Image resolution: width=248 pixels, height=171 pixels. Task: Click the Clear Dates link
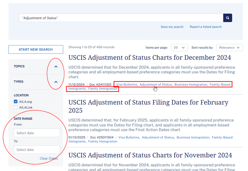coord(49,158)
